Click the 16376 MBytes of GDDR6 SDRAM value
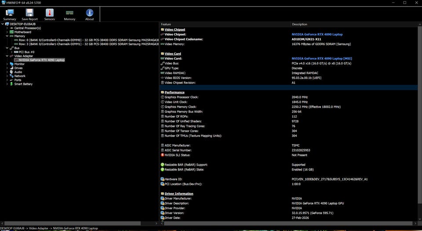422x231 pixels. point(321,44)
